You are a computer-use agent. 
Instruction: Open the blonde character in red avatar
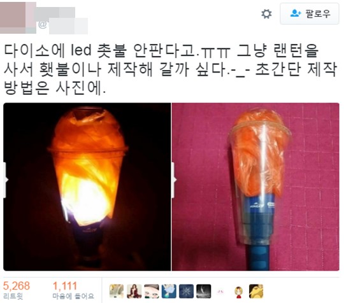pyautogui.click(x=238, y=292)
